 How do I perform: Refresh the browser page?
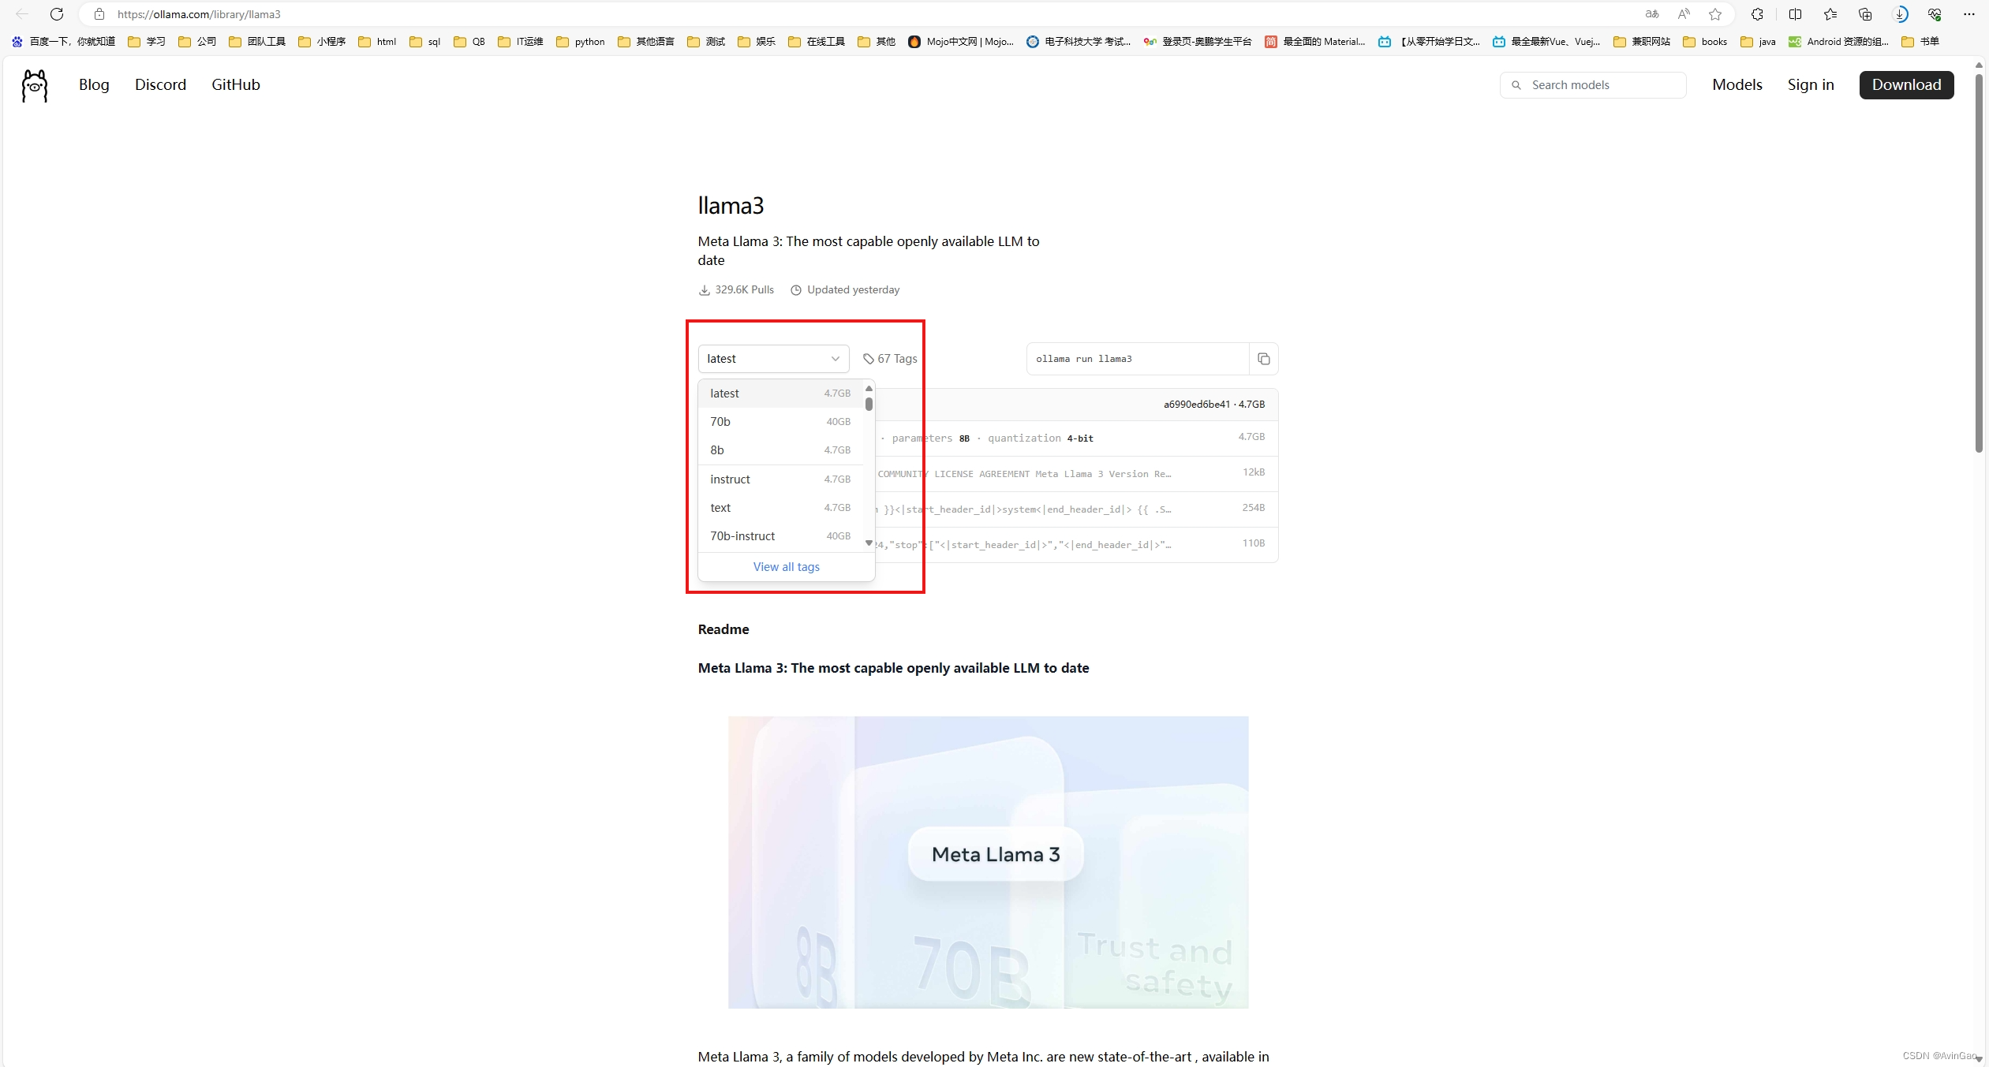point(57,14)
